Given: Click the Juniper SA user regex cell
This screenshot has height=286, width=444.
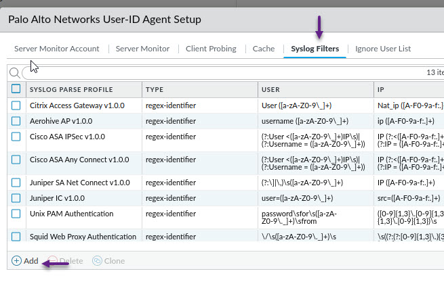Looking at the screenshot, I should pyautogui.click(x=302, y=183).
